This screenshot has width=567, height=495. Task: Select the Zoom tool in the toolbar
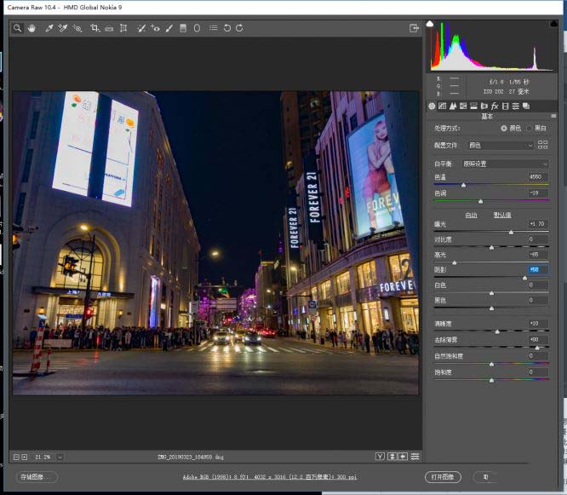point(17,28)
